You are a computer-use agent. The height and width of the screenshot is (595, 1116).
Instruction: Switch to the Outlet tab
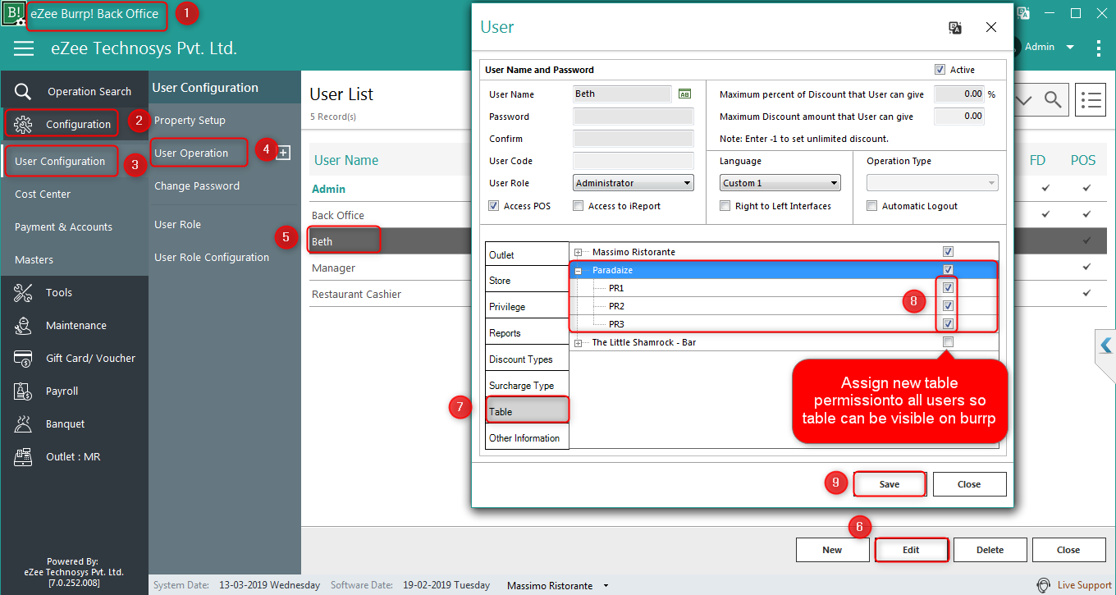tap(527, 254)
